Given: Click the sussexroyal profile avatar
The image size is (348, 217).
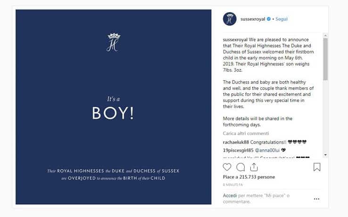Looking at the screenshot, I should pos(230,19).
